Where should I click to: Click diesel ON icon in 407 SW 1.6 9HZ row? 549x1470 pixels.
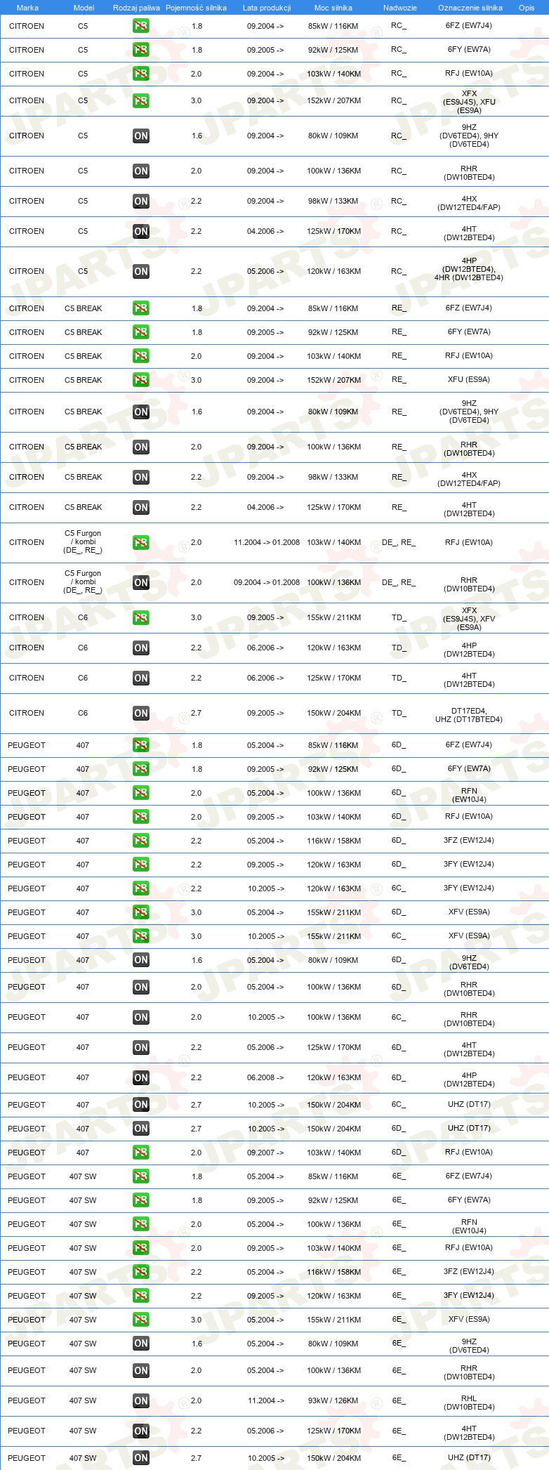(x=141, y=1344)
